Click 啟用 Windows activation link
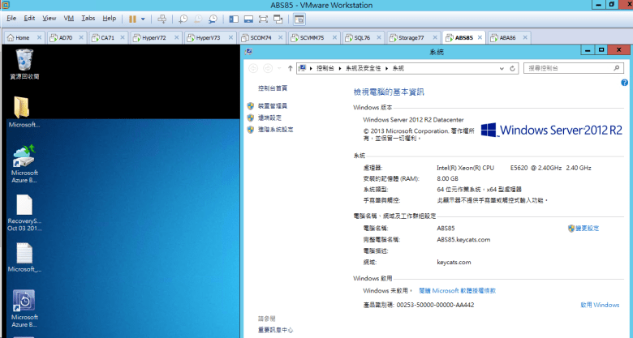The width and height of the screenshot is (633, 338). [599, 305]
